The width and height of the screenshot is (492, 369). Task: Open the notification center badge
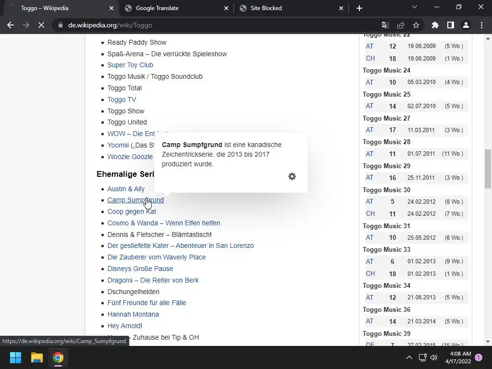coord(479,357)
